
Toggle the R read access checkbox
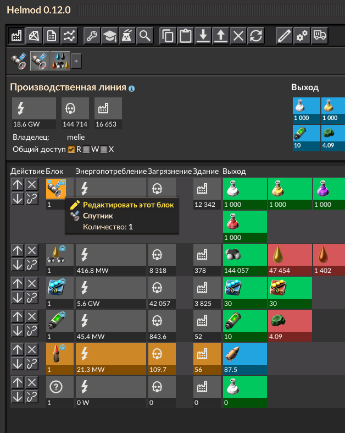71,150
